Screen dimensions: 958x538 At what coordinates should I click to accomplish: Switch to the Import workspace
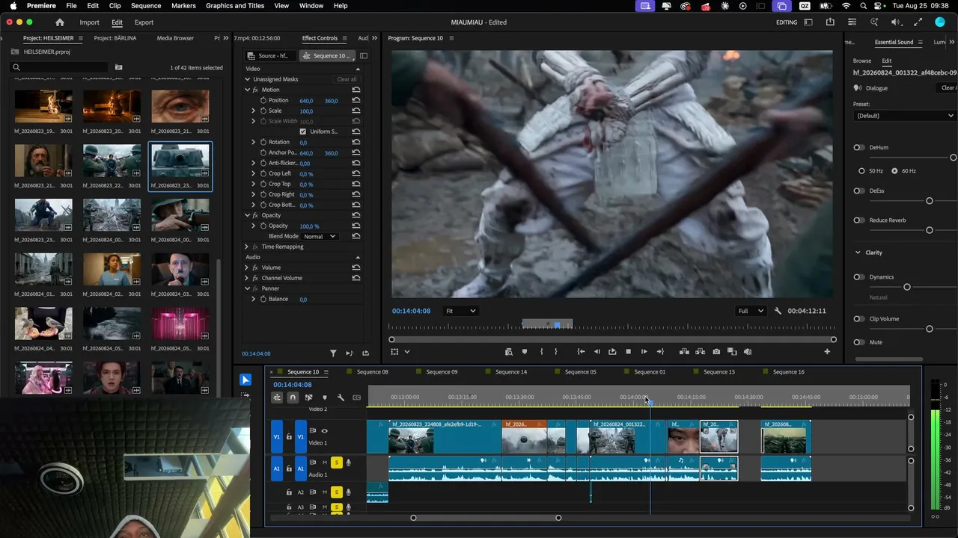(x=89, y=22)
